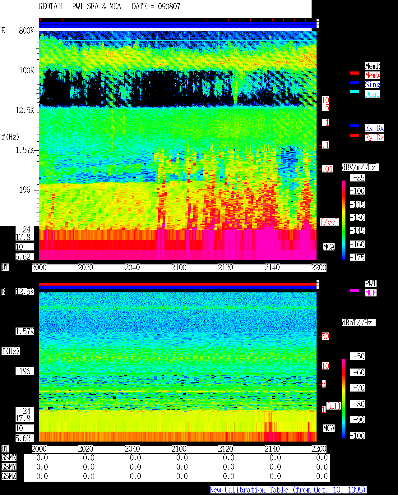Click the red [/cc] density unit label
Viewport: 398px width, 495px height.
[x=329, y=222]
